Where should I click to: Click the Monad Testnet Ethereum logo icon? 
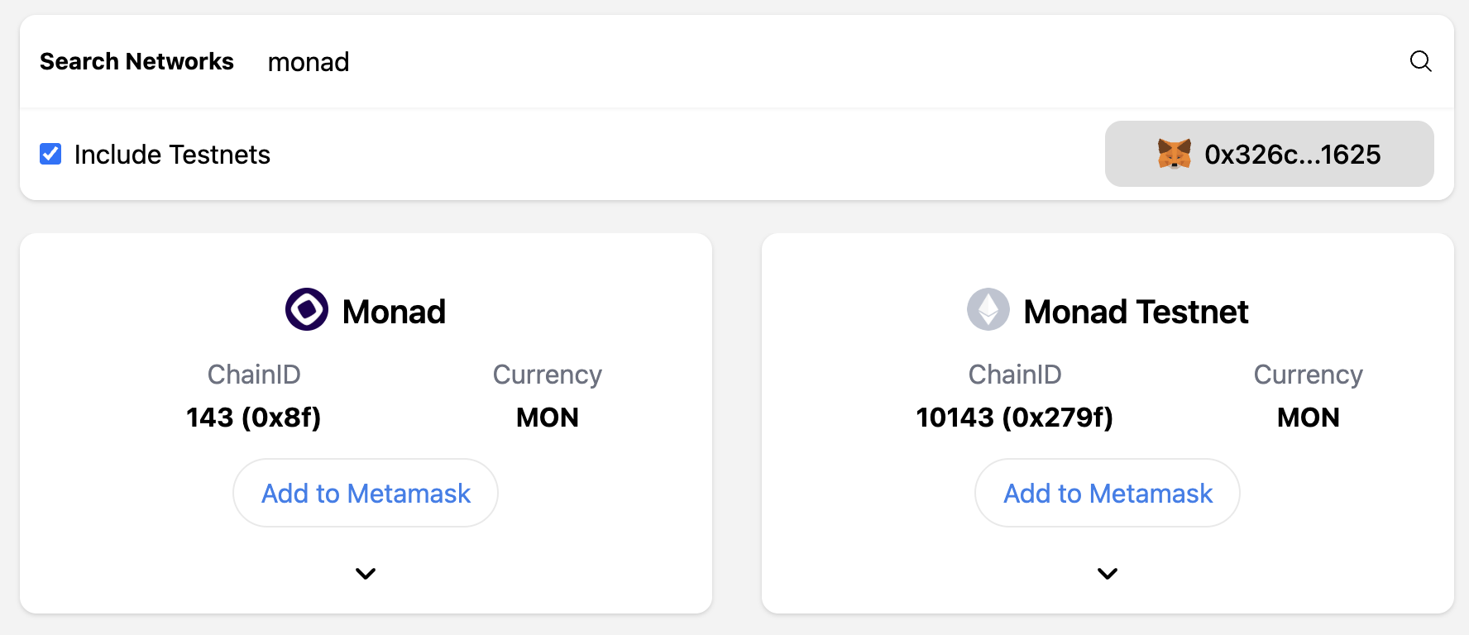[x=988, y=309]
